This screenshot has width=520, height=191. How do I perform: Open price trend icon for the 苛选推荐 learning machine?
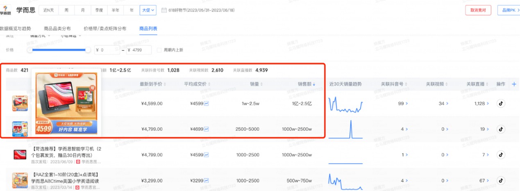pos(206,155)
